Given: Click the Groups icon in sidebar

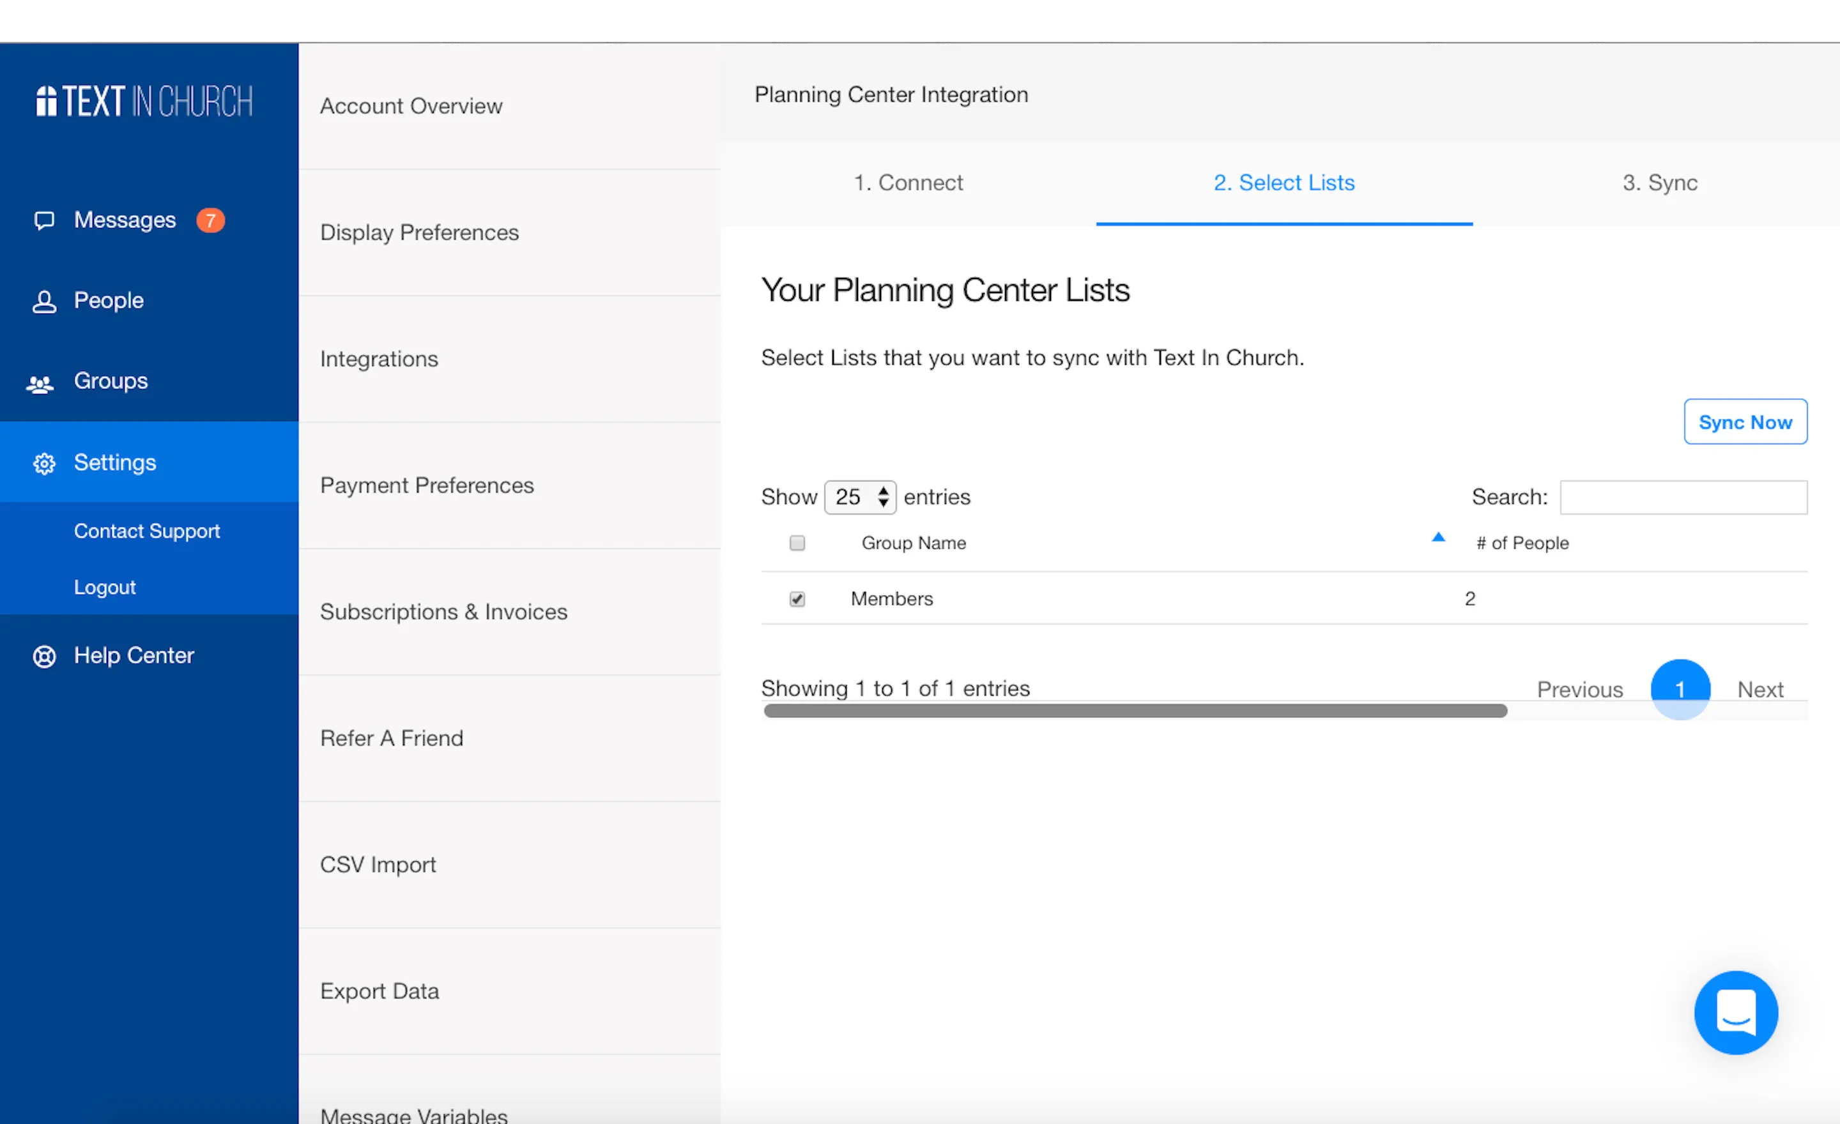Looking at the screenshot, I should [x=40, y=384].
